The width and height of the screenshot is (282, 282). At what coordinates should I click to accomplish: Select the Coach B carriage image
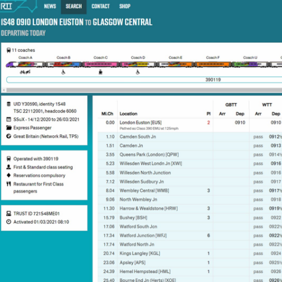[x=63, y=64]
